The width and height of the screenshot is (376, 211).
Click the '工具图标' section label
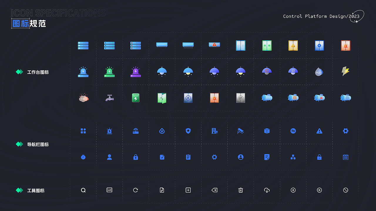[x=36, y=190]
